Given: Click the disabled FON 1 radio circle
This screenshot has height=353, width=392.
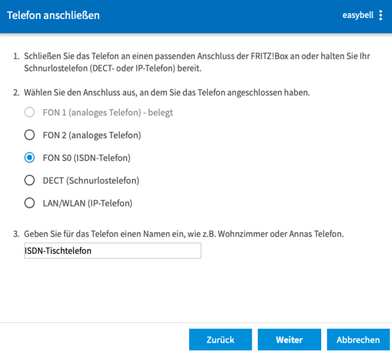Looking at the screenshot, I should [x=29, y=112].
